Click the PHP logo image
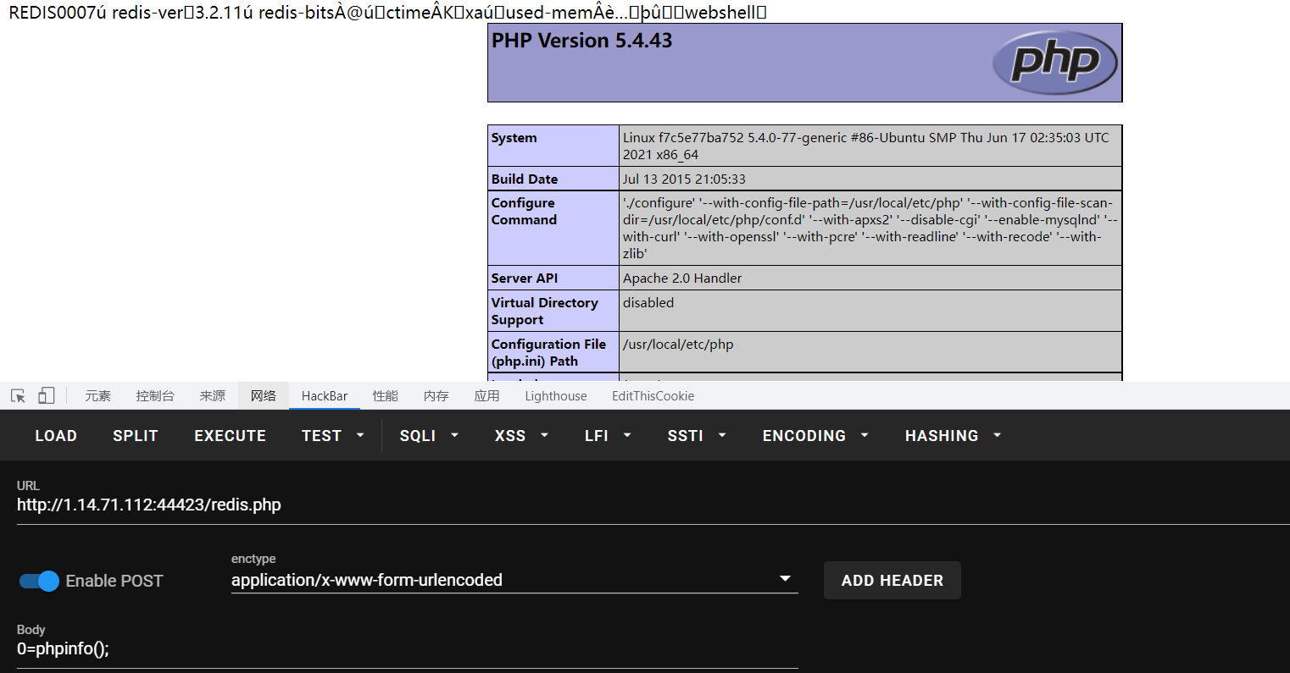This screenshot has height=673, width=1290. (x=1054, y=62)
